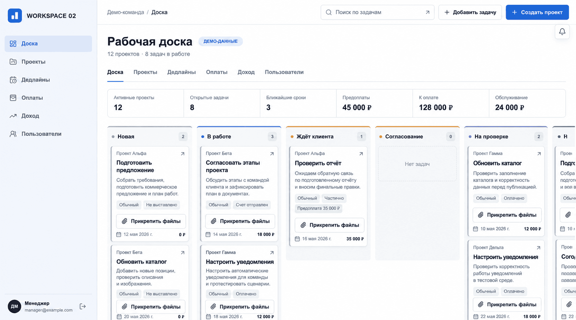Attach files to Проект Бета Обновить каталог card
This screenshot has height=320, width=576.
151,307
